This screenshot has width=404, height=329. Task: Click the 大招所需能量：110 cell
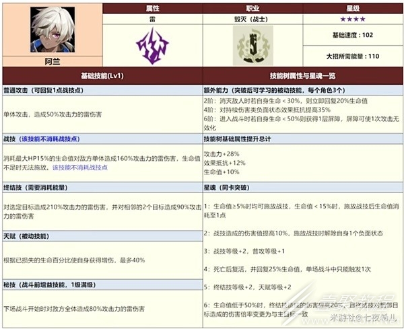(353, 56)
